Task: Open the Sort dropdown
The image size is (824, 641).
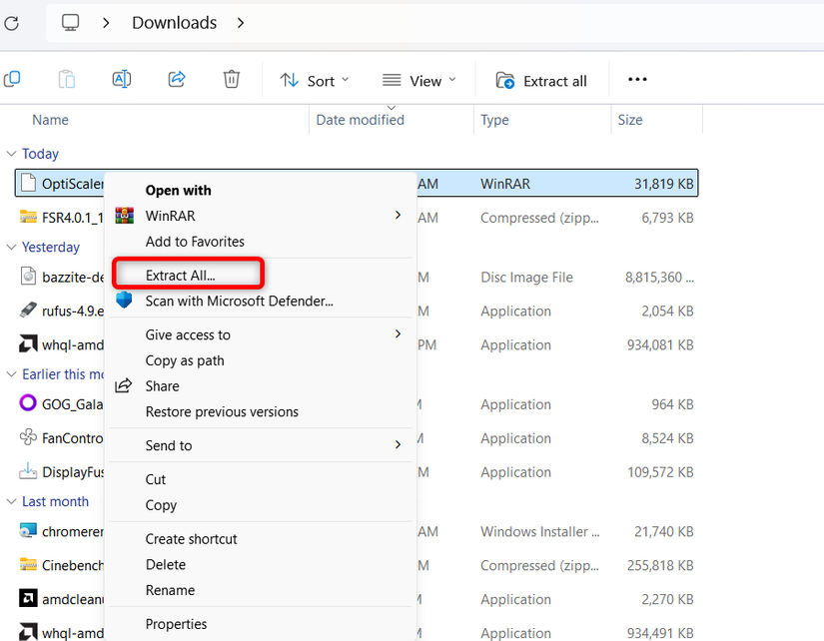Action: tap(315, 81)
